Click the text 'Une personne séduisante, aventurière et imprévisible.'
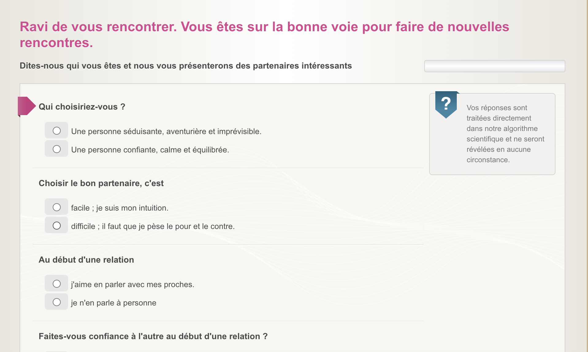Screen dimensions: 588x352 166,131
